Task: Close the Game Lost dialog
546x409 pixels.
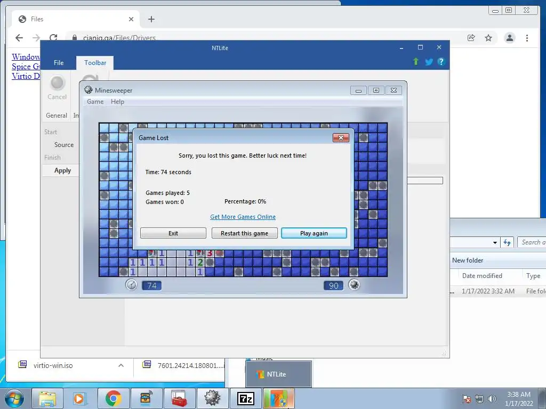Action: 341,138
